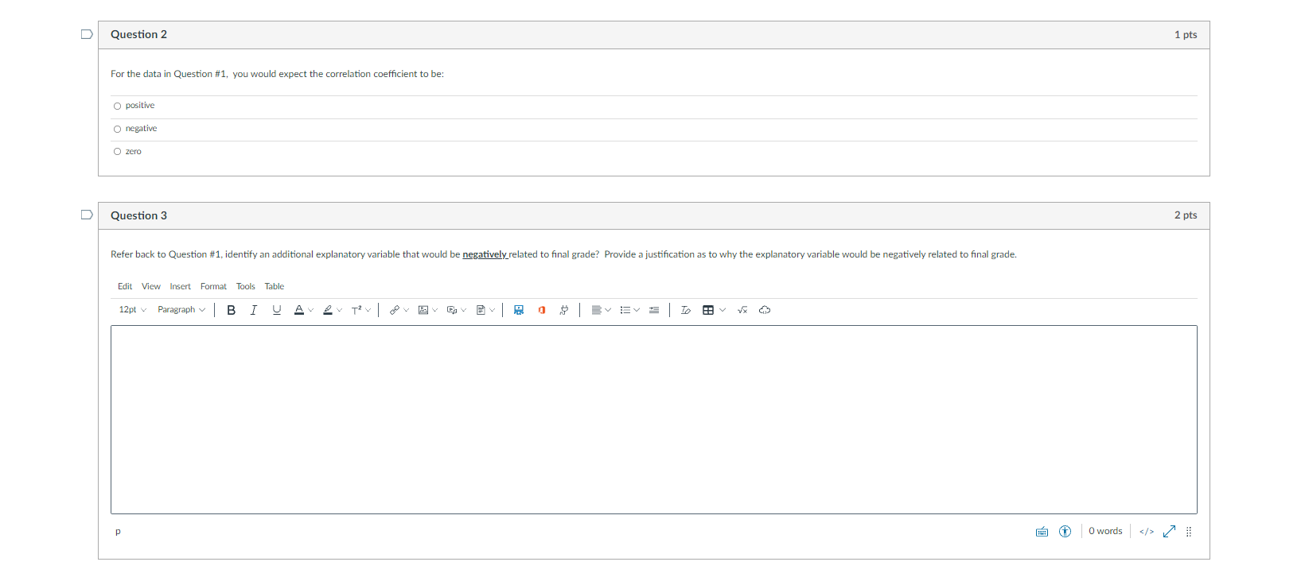The image size is (1305, 585).
Task: Open the Tools menu
Action: (x=246, y=286)
